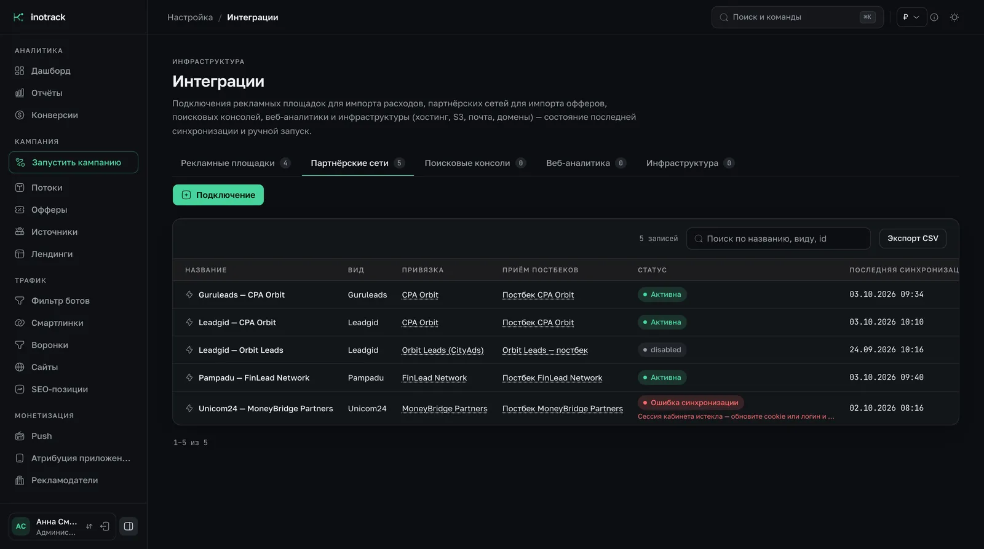This screenshot has height=549, width=984.
Task: Open Атрибуция приложений menu item
Action: 73,458
